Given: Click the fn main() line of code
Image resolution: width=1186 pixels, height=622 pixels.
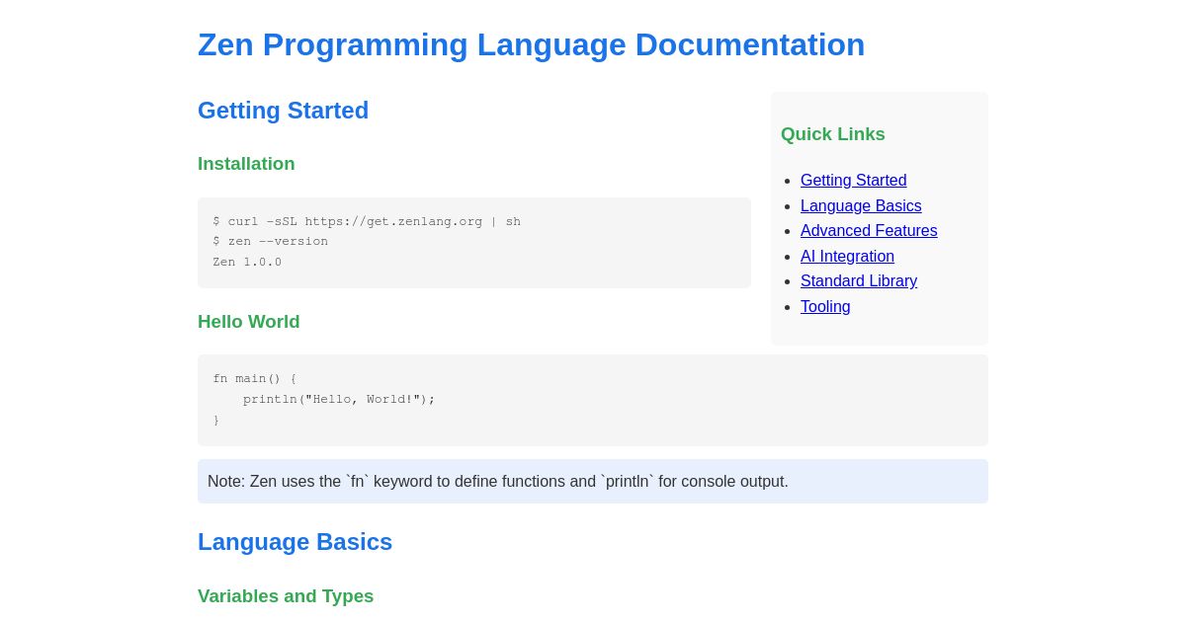Looking at the screenshot, I should 253,378.
